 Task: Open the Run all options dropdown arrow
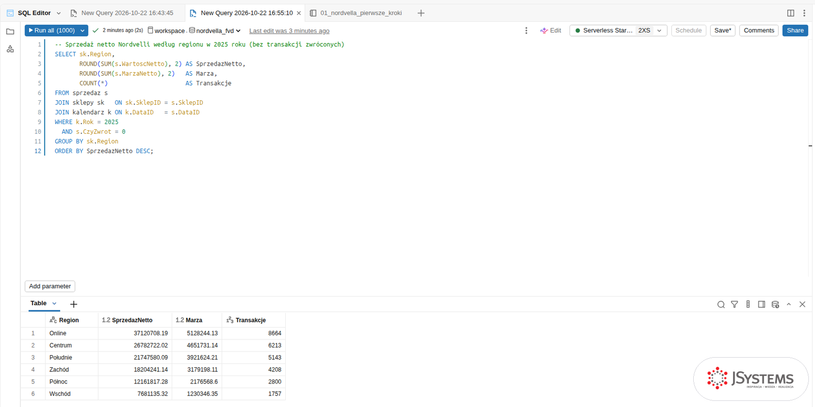click(83, 31)
